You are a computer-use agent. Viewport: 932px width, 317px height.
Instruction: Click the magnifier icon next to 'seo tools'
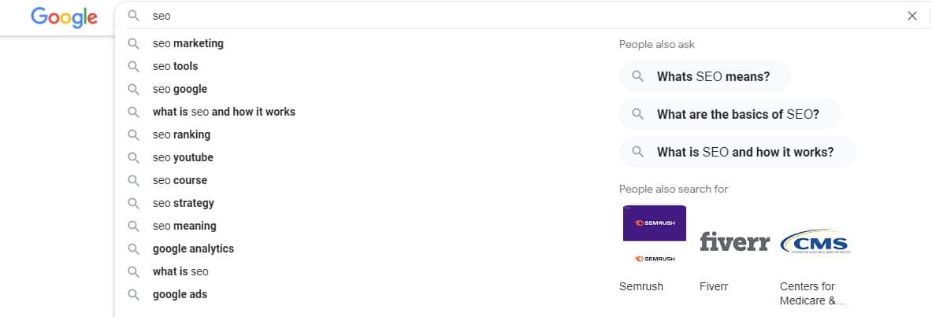(x=134, y=67)
